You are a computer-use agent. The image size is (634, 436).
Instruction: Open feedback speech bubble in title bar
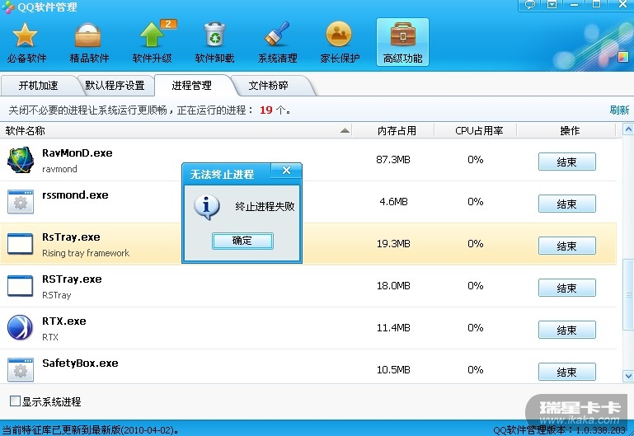click(529, 4)
